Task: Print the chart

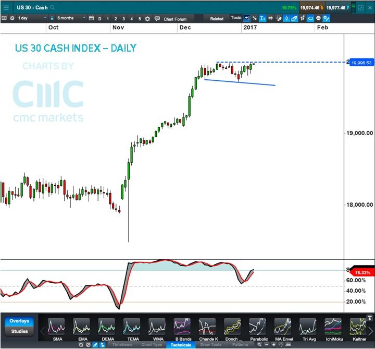Action: (x=318, y=18)
